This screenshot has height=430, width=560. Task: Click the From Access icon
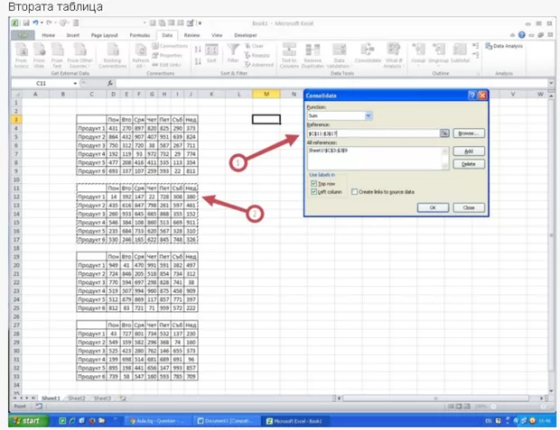[x=22, y=55]
